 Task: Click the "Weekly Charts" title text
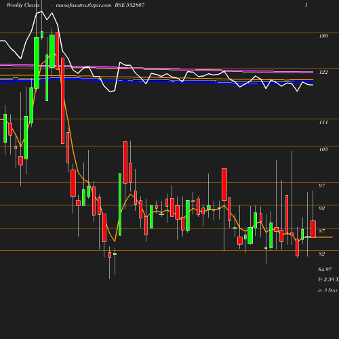[23, 5]
